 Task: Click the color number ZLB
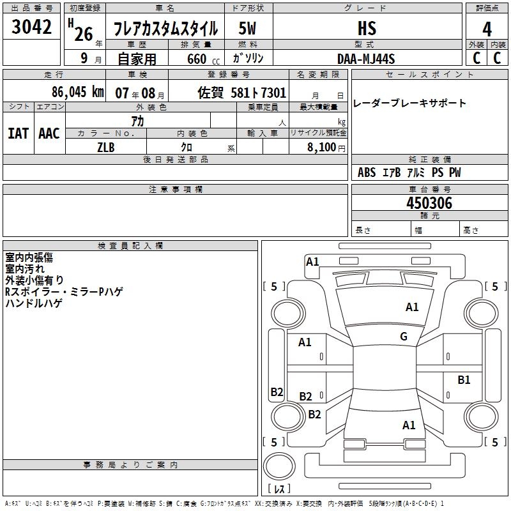pyautogui.click(x=106, y=148)
